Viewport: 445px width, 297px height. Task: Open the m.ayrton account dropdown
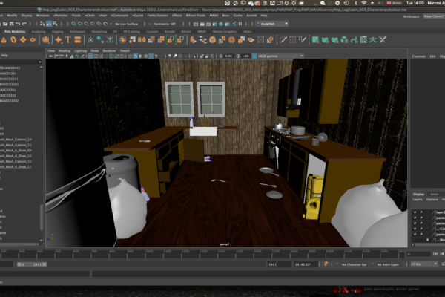coord(272,24)
